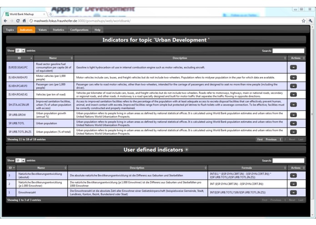The image size is (316, 225).
Task: Sort user indicators by ID column
Action: (x=11, y=168)
